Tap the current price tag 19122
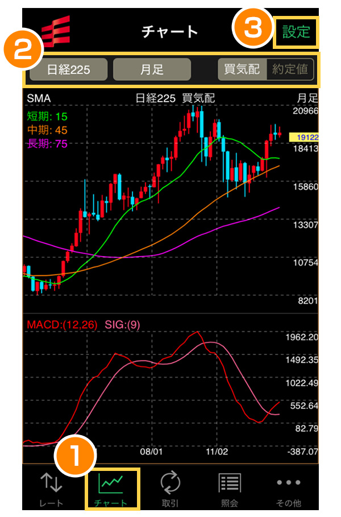Viewport: 341px width, 517px height. [x=303, y=138]
